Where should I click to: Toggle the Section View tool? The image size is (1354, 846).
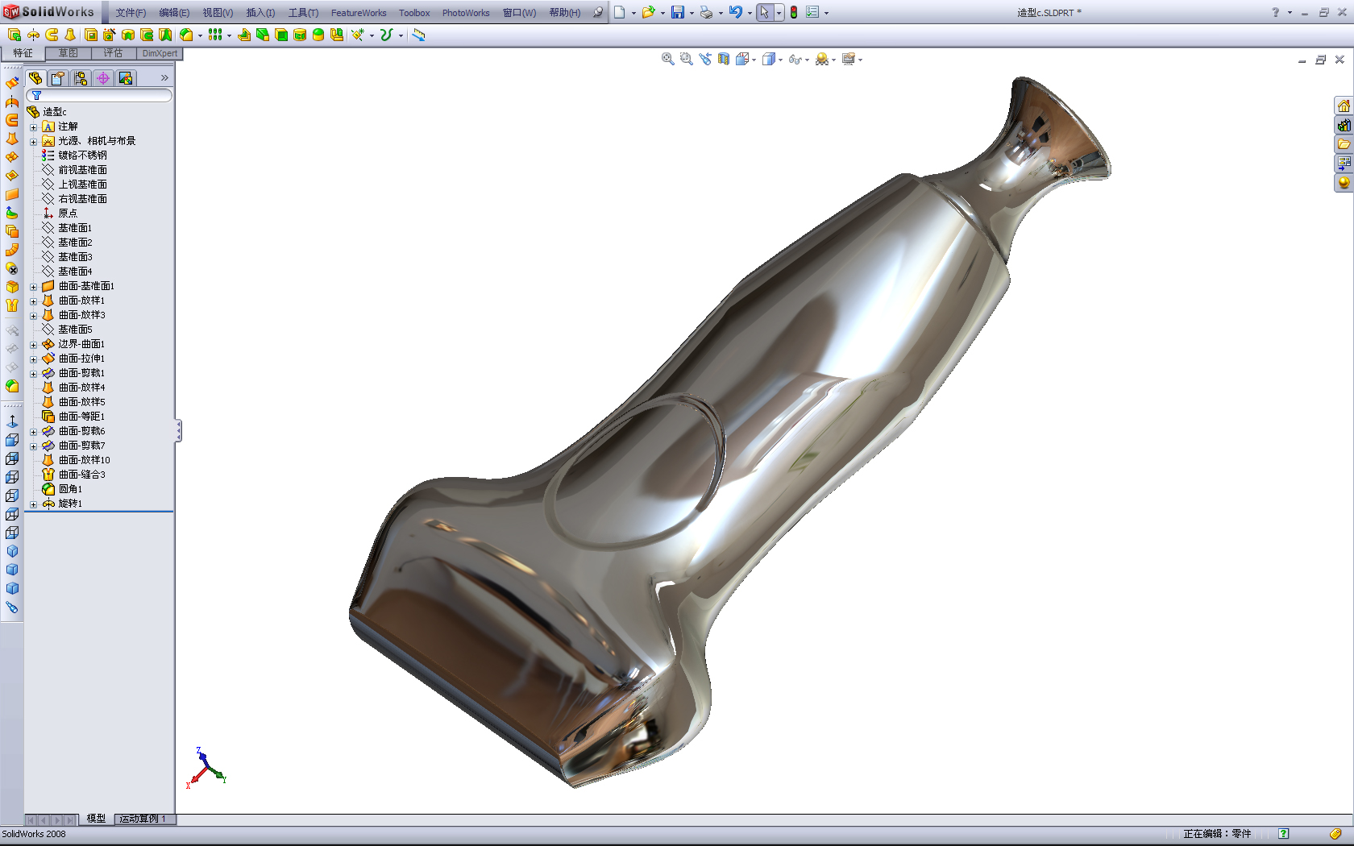pyautogui.click(x=724, y=59)
